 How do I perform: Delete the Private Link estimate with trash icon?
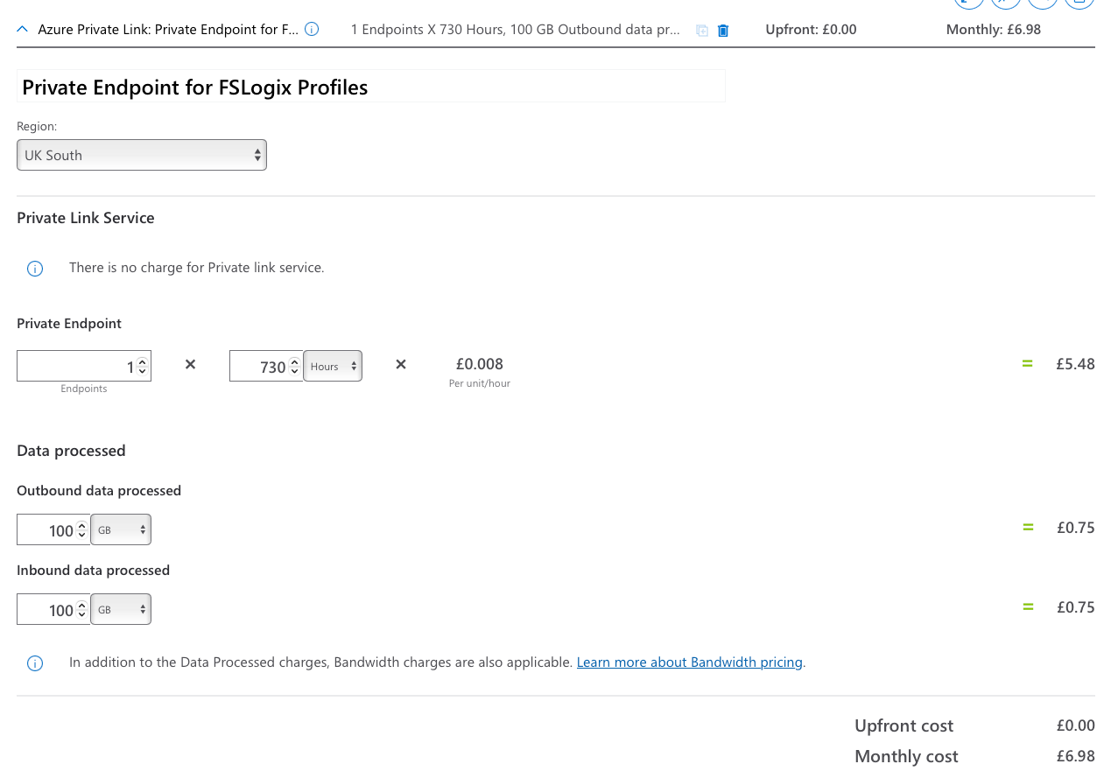[x=723, y=31]
